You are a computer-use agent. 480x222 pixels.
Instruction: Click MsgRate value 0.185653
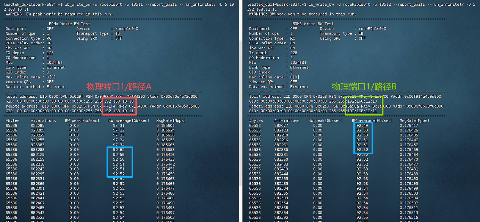tap(166, 140)
